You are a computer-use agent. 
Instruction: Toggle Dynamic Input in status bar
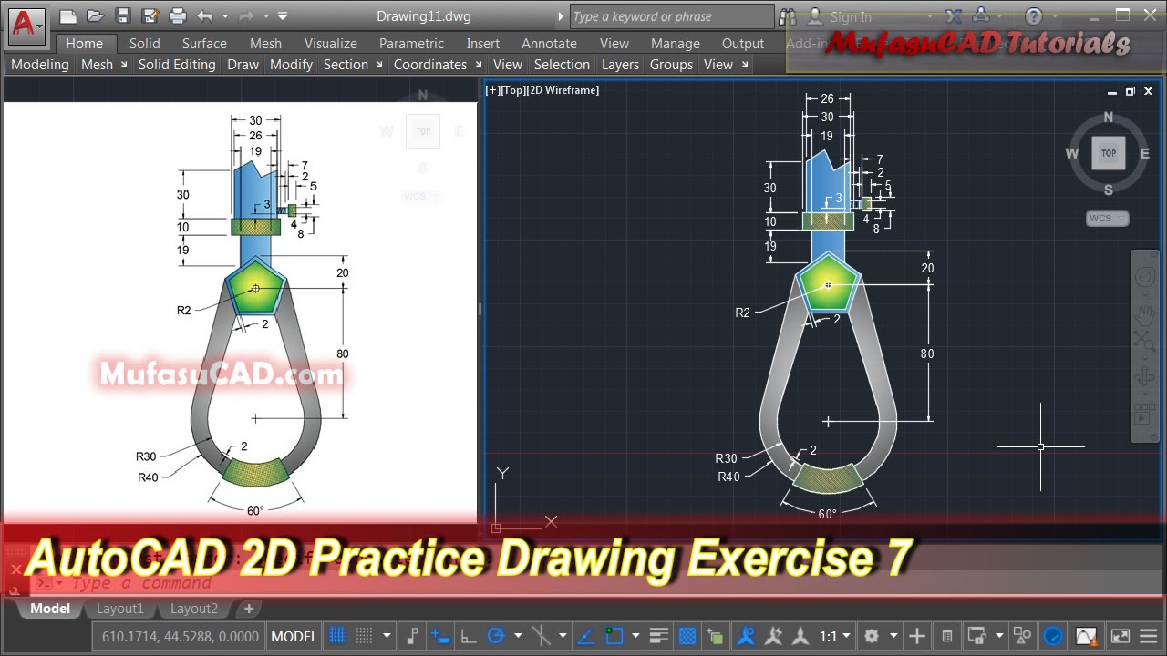[439, 636]
